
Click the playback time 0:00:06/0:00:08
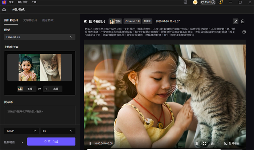(x=104, y=143)
